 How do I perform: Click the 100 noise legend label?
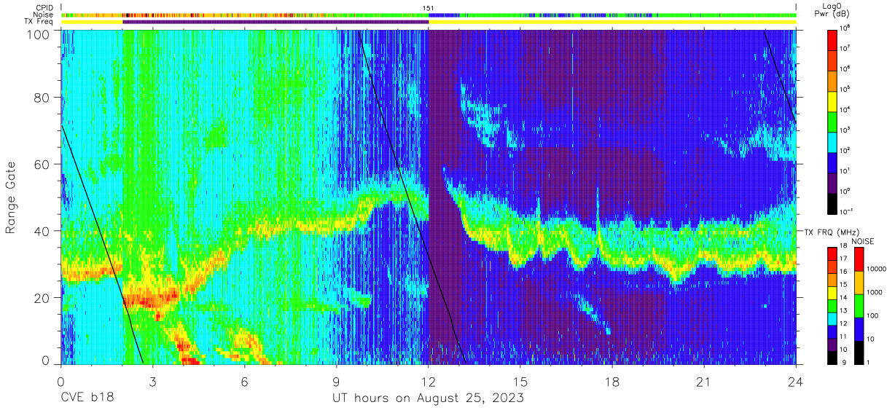(x=874, y=316)
